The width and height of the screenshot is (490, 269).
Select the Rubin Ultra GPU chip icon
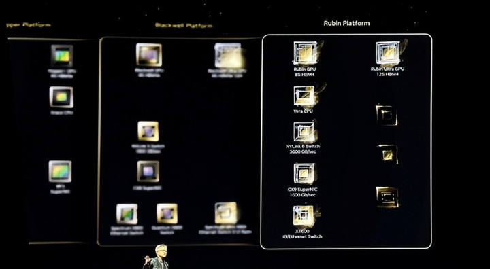(389, 53)
